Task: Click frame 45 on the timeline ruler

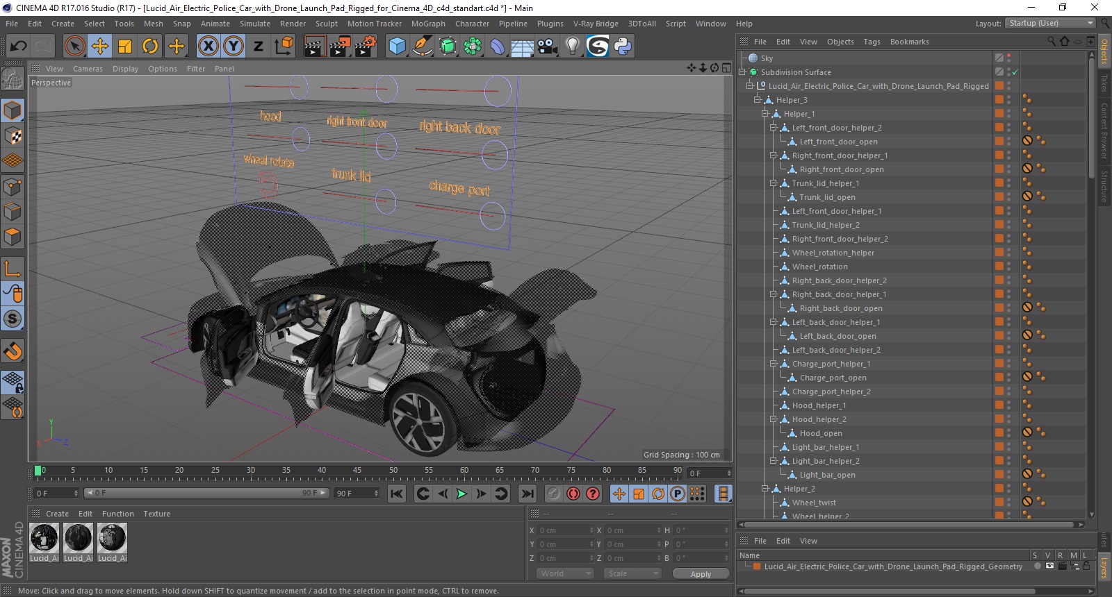Action: point(357,472)
